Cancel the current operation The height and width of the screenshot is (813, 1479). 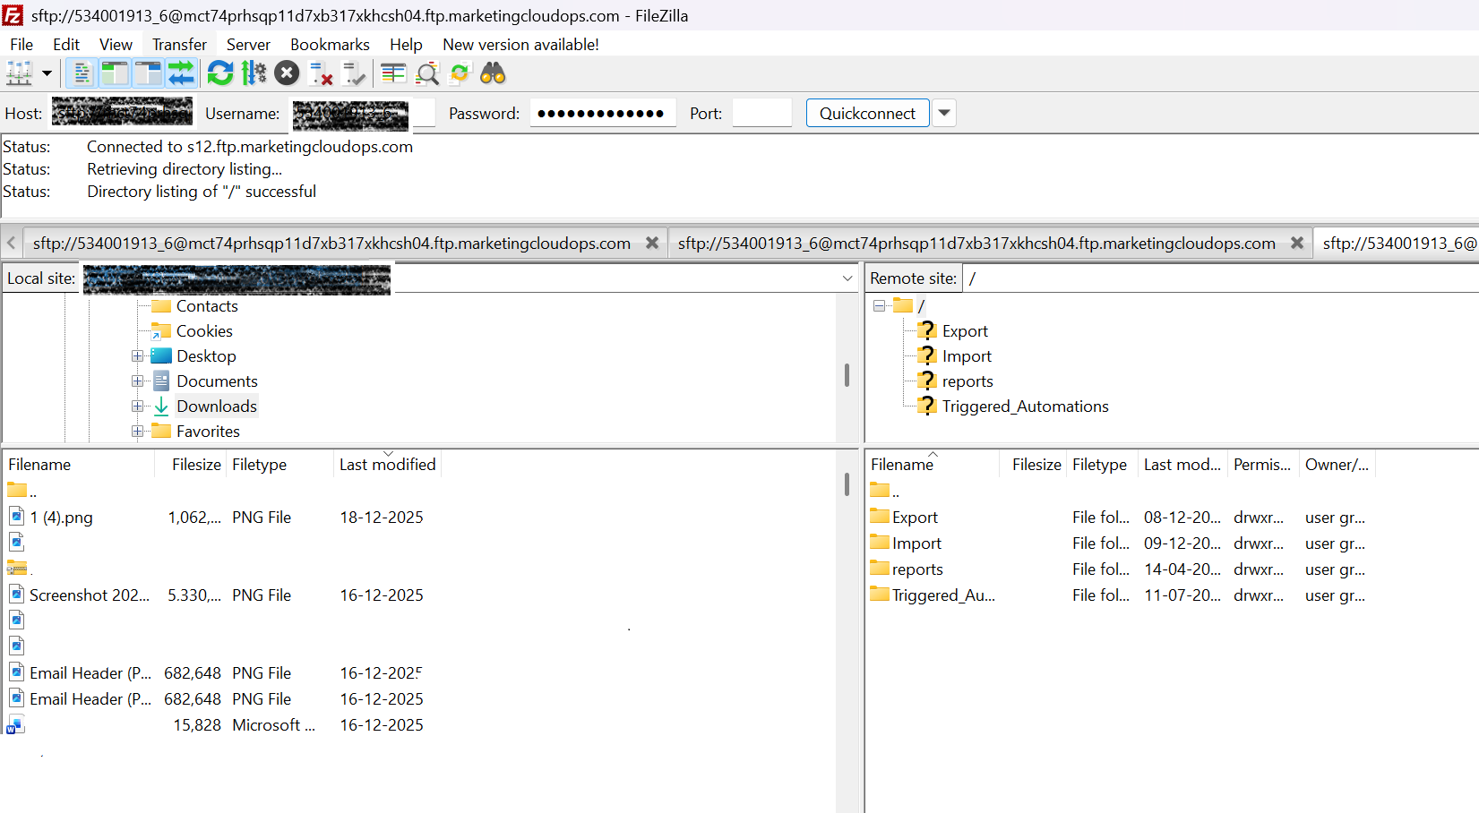click(287, 73)
